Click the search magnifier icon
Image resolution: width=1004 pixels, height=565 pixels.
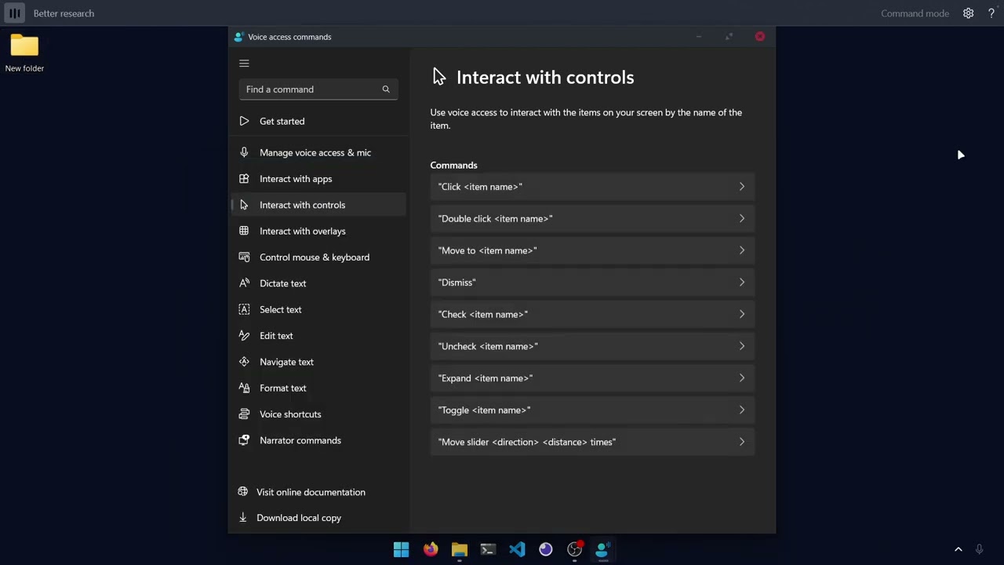point(386,89)
